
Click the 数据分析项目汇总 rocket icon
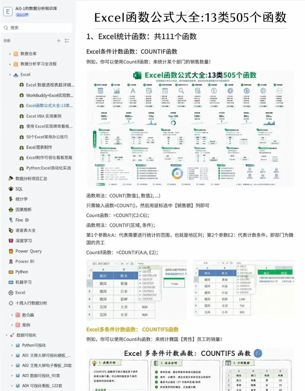(x=11, y=179)
